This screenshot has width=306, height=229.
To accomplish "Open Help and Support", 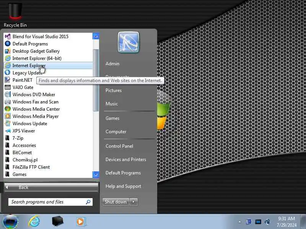I will (x=123, y=186).
